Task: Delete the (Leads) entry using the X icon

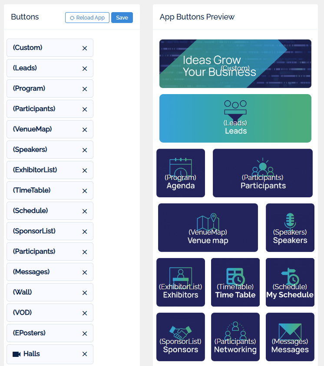Action: 85,69
